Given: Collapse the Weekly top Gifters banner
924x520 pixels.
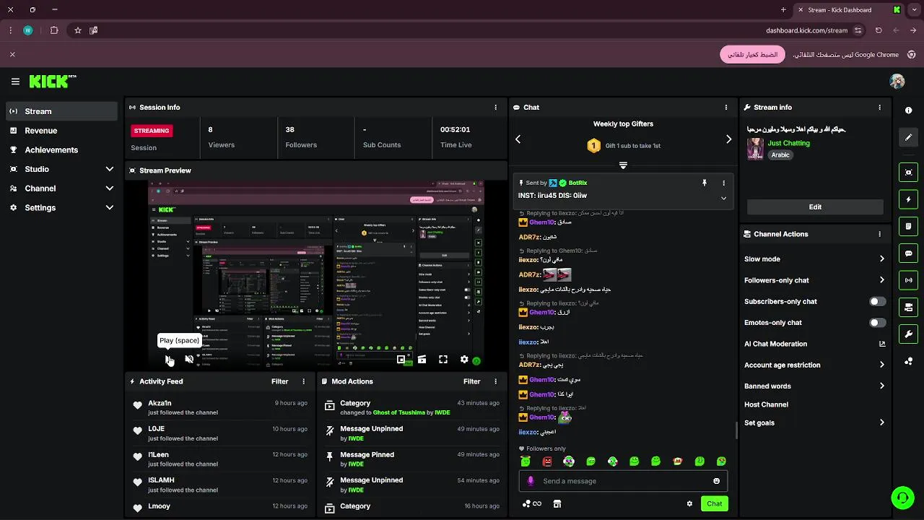Looking at the screenshot, I should pos(623,165).
